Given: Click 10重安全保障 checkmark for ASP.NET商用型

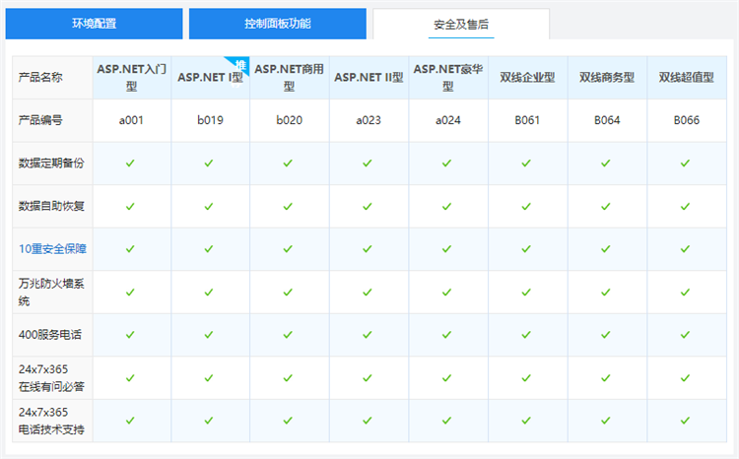Looking at the screenshot, I should click(288, 249).
